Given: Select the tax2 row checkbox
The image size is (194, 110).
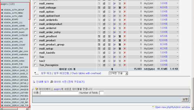Looking at the screenshot, I should 35,61.
